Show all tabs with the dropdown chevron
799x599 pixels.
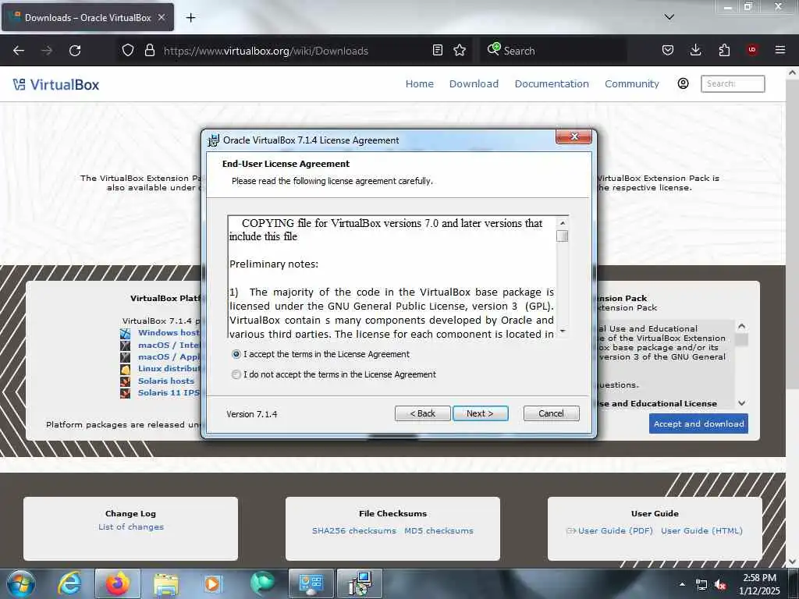coord(669,17)
